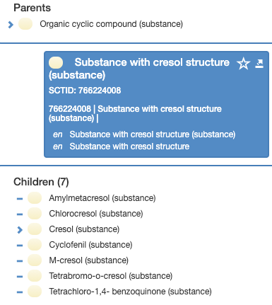
Task: Open Tetrachloro-1,4- benzoquinone (substance)
Action: pos(130,292)
